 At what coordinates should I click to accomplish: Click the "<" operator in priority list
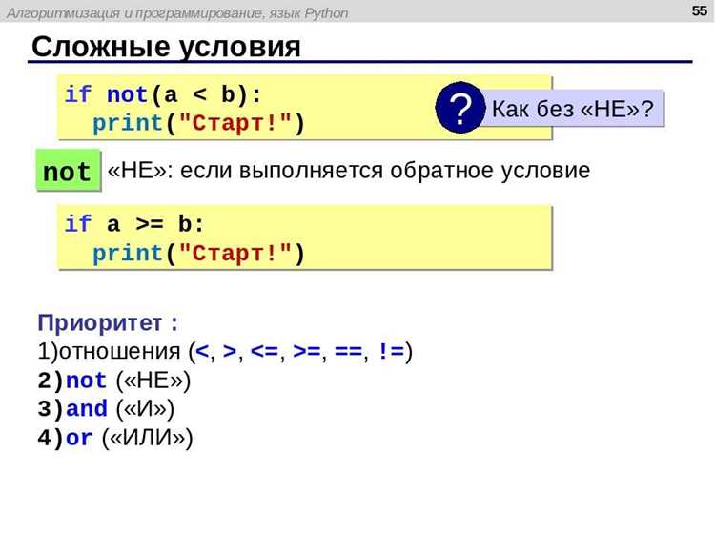(202, 351)
